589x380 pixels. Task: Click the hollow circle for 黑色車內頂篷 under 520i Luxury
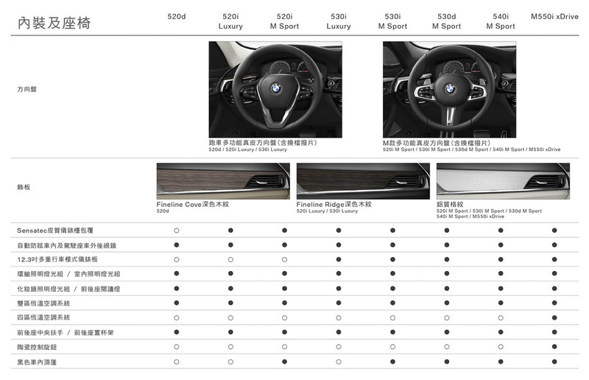[x=230, y=362]
